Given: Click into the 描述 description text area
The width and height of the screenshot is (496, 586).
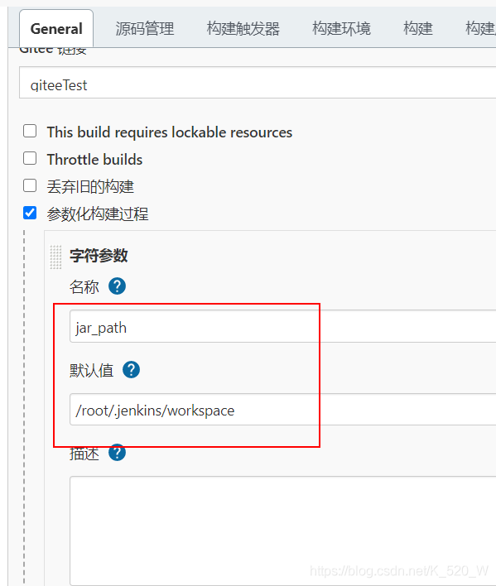Looking at the screenshot, I should (283, 531).
